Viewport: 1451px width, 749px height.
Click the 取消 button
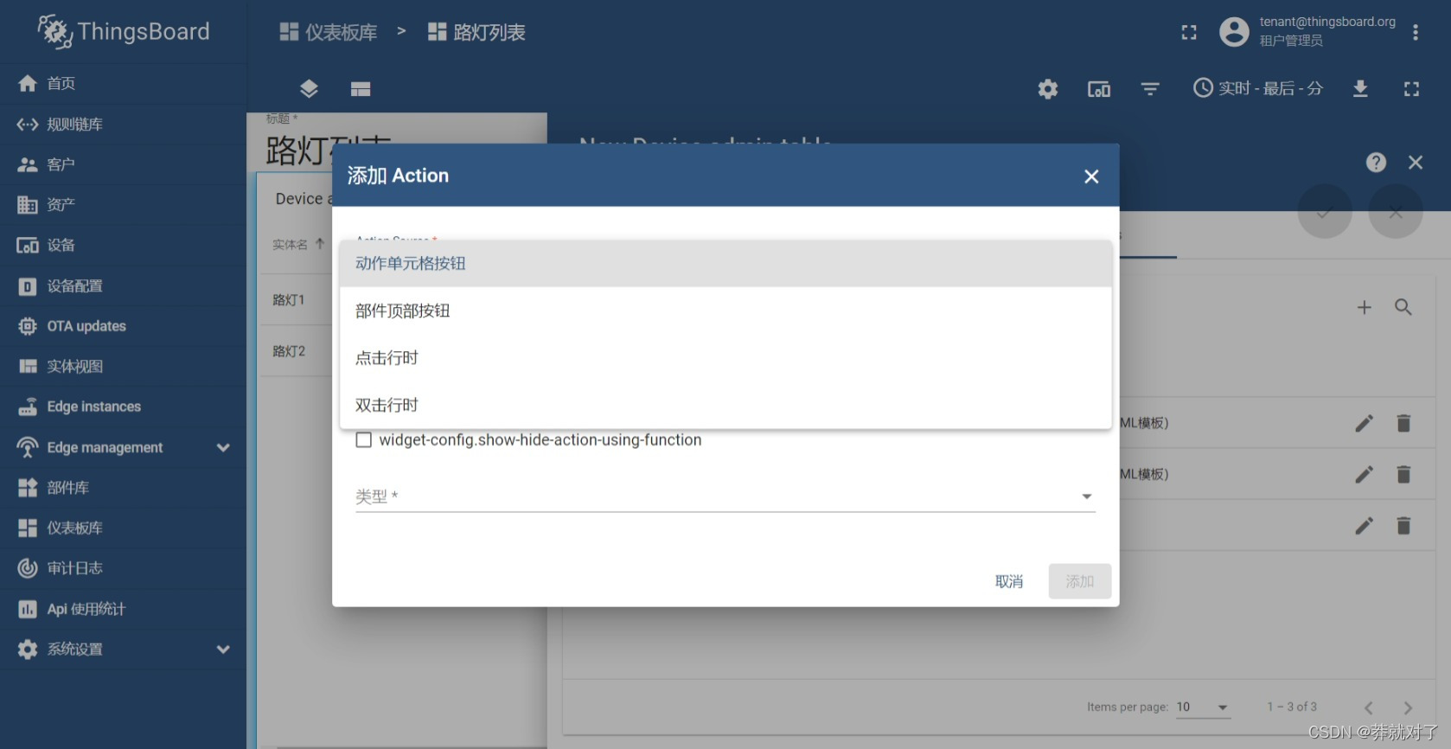click(1008, 581)
